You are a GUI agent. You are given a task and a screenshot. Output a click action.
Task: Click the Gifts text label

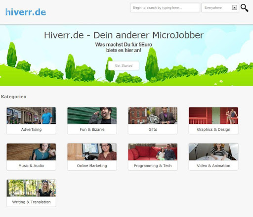coord(153,129)
